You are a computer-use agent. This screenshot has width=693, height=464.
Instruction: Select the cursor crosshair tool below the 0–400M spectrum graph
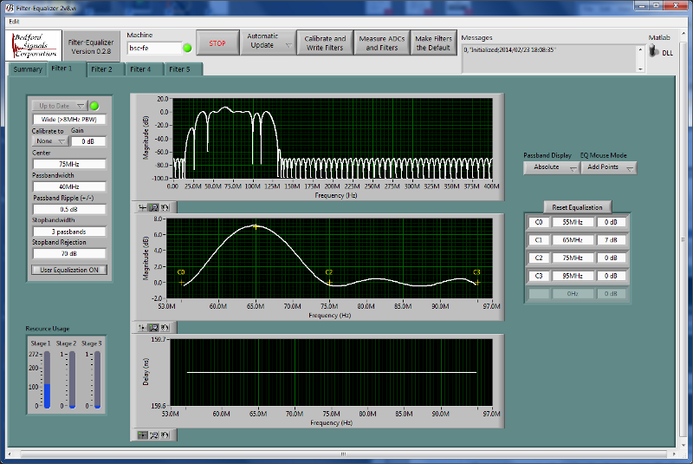click(x=142, y=207)
